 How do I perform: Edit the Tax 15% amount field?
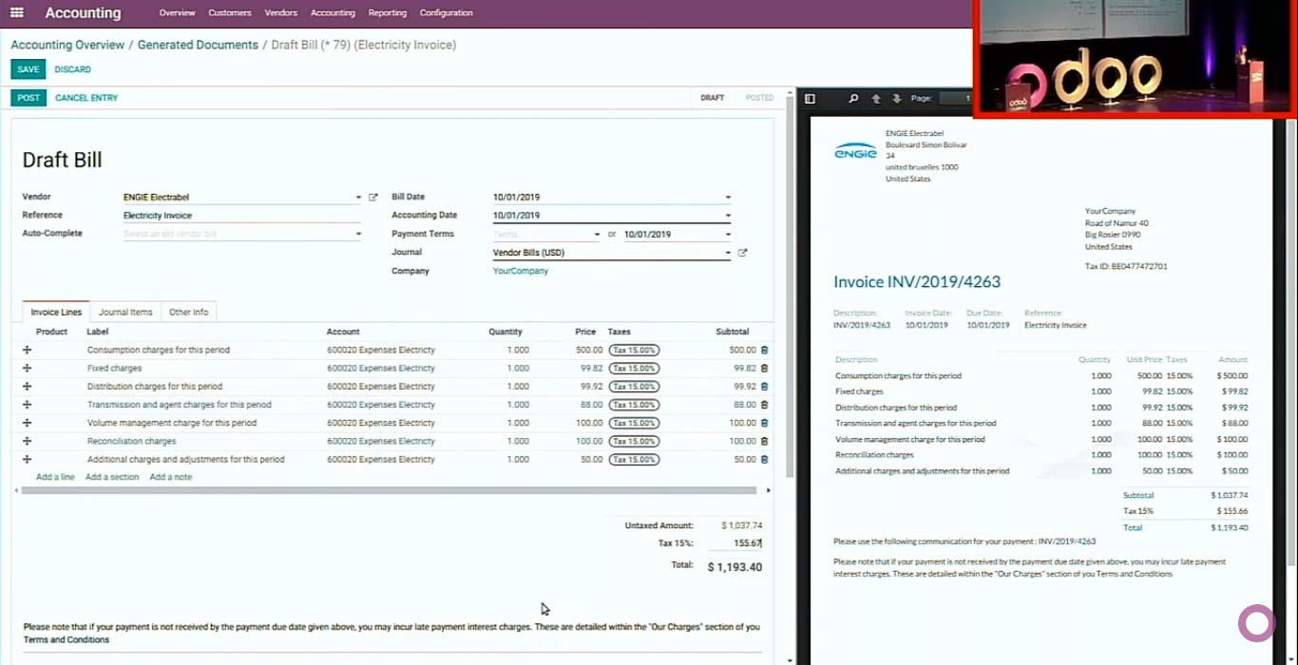[x=735, y=543]
